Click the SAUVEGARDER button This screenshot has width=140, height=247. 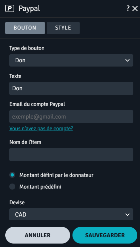(x=105, y=235)
